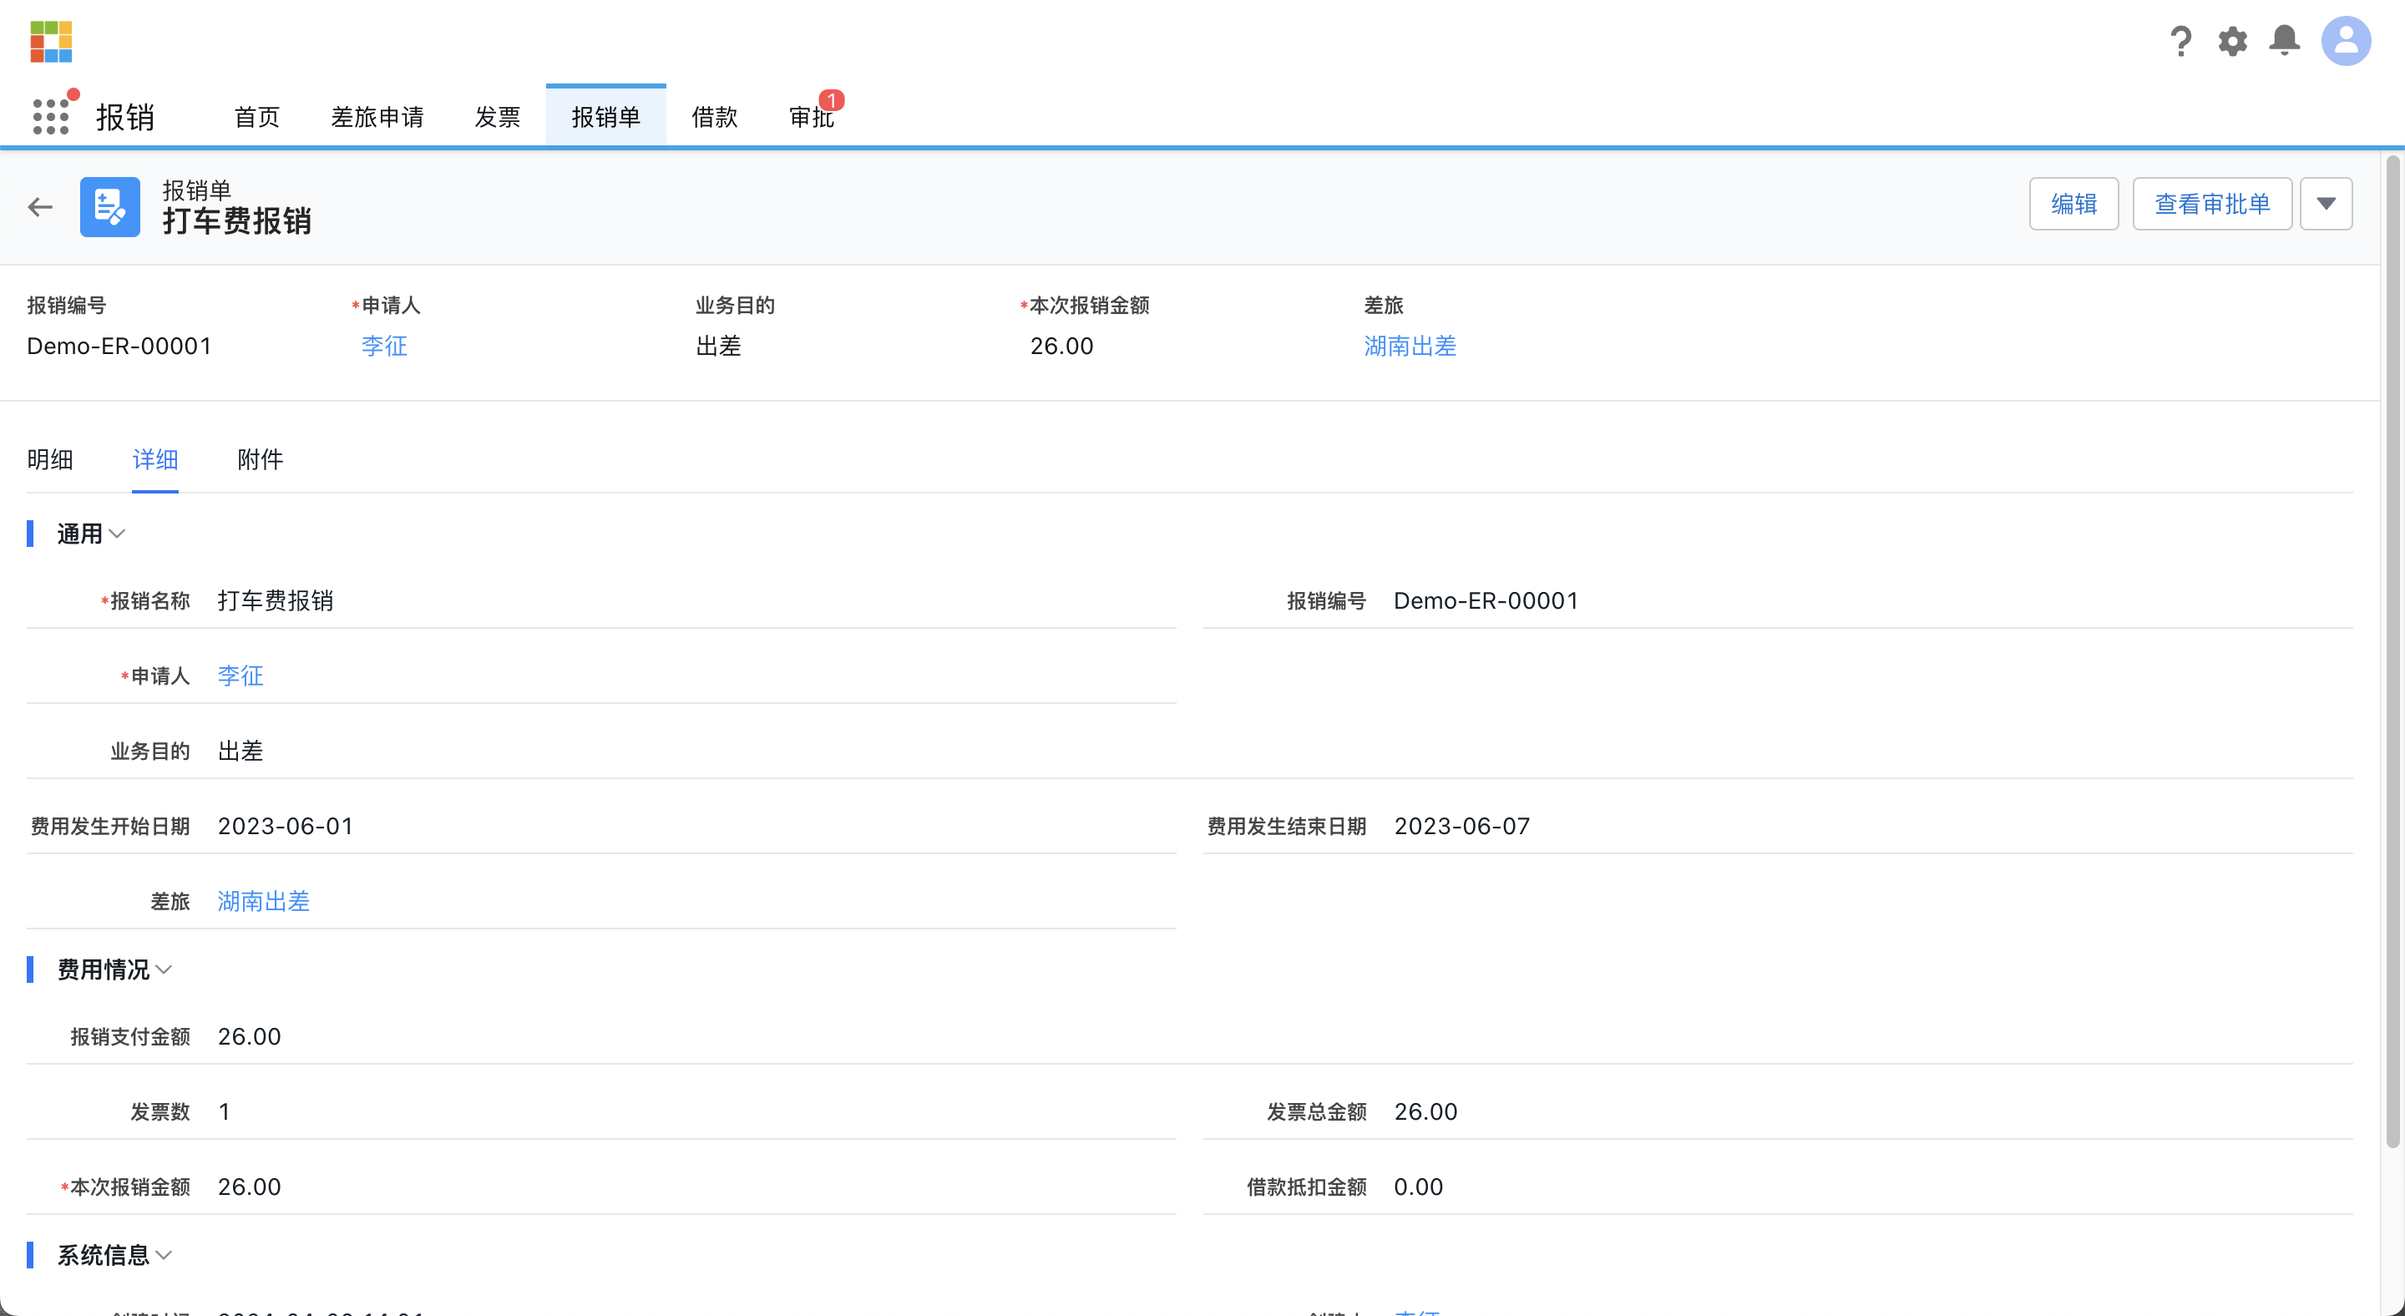Click end date 2023-06-07
Image resolution: width=2405 pixels, height=1316 pixels.
1462,826
